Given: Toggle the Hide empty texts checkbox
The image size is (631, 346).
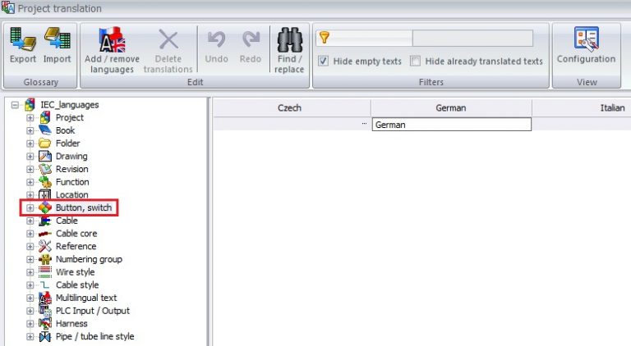Looking at the screenshot, I should tap(323, 61).
